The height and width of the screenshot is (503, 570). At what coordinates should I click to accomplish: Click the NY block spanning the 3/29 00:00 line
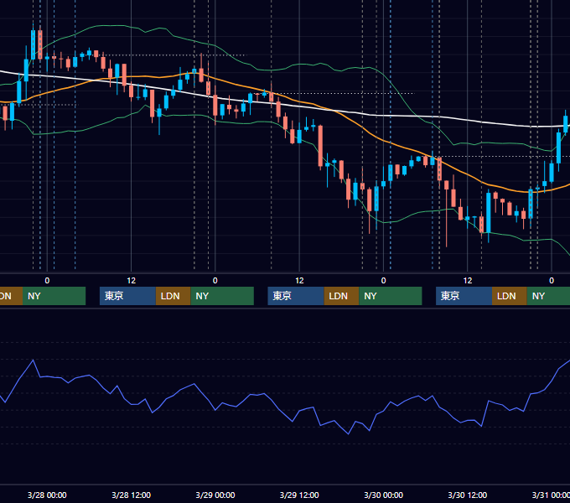[x=222, y=296]
